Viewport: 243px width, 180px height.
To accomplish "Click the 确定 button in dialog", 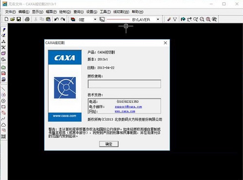I will pyautogui.click(x=109, y=144).
